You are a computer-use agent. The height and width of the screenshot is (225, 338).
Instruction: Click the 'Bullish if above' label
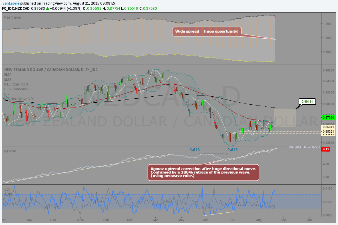[x=304, y=147]
